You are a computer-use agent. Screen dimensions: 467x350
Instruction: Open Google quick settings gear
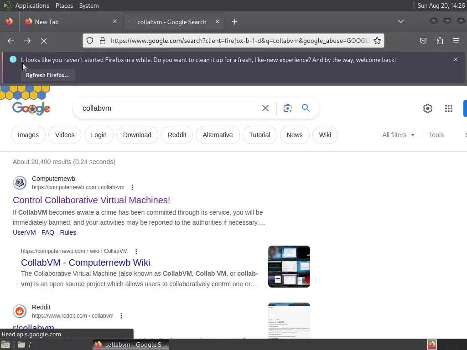[x=428, y=108]
